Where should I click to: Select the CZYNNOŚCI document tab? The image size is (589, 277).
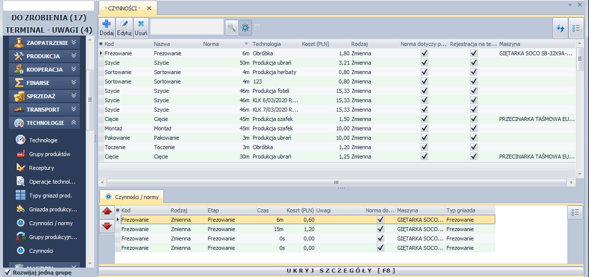pyautogui.click(x=123, y=8)
